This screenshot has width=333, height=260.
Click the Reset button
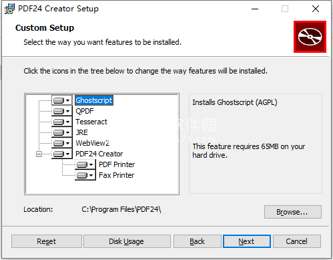click(47, 241)
